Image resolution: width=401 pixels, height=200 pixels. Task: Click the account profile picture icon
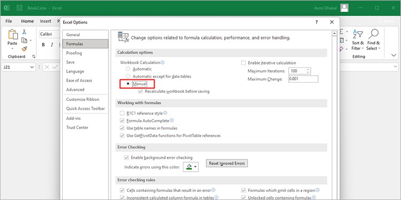(344, 8)
